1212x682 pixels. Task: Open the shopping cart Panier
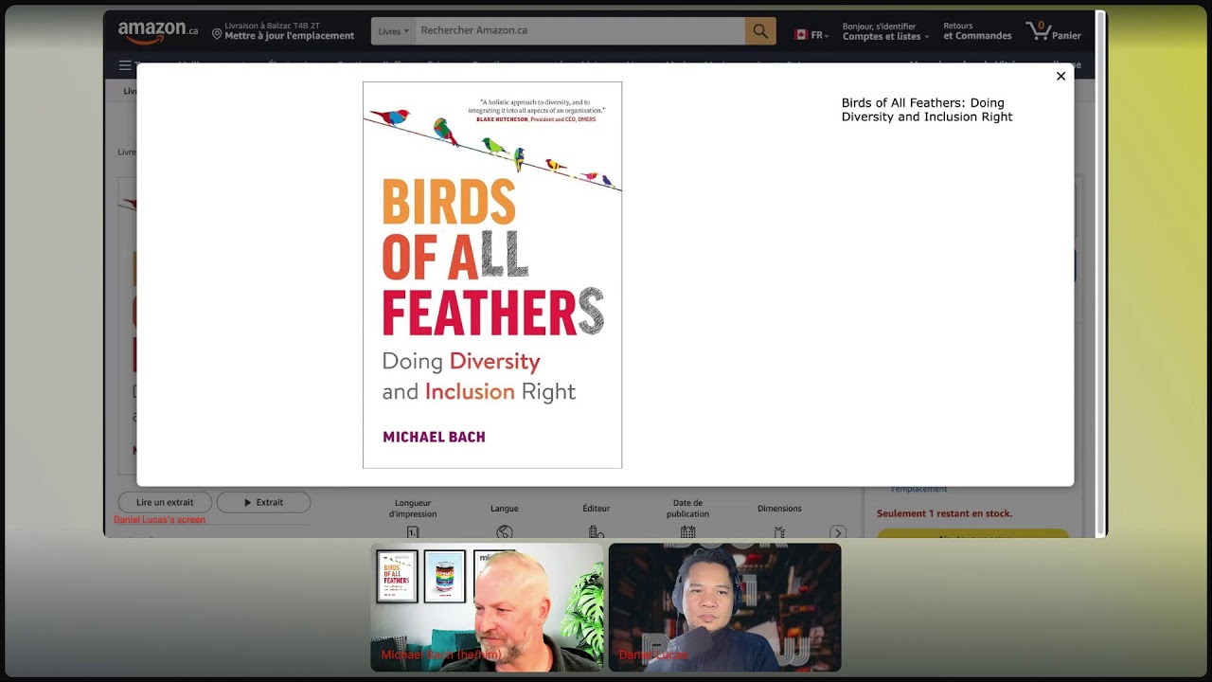(x=1054, y=31)
